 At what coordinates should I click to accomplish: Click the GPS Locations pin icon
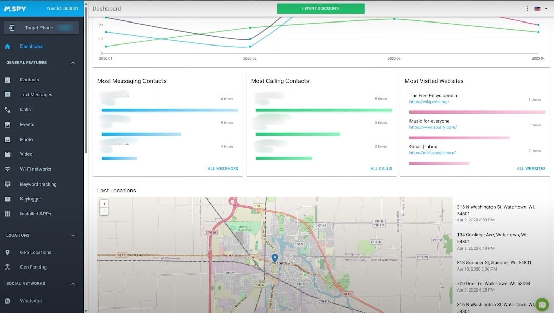click(8, 252)
